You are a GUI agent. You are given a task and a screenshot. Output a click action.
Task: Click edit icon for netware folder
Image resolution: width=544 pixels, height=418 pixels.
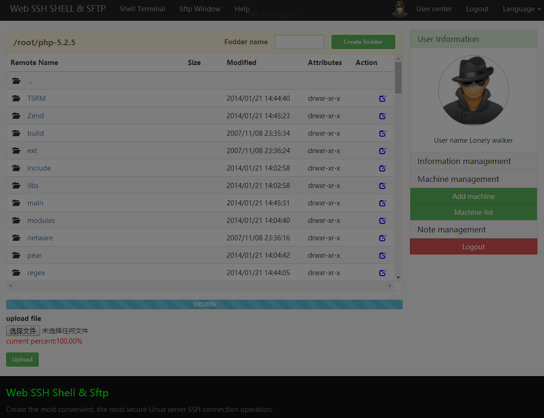click(382, 238)
